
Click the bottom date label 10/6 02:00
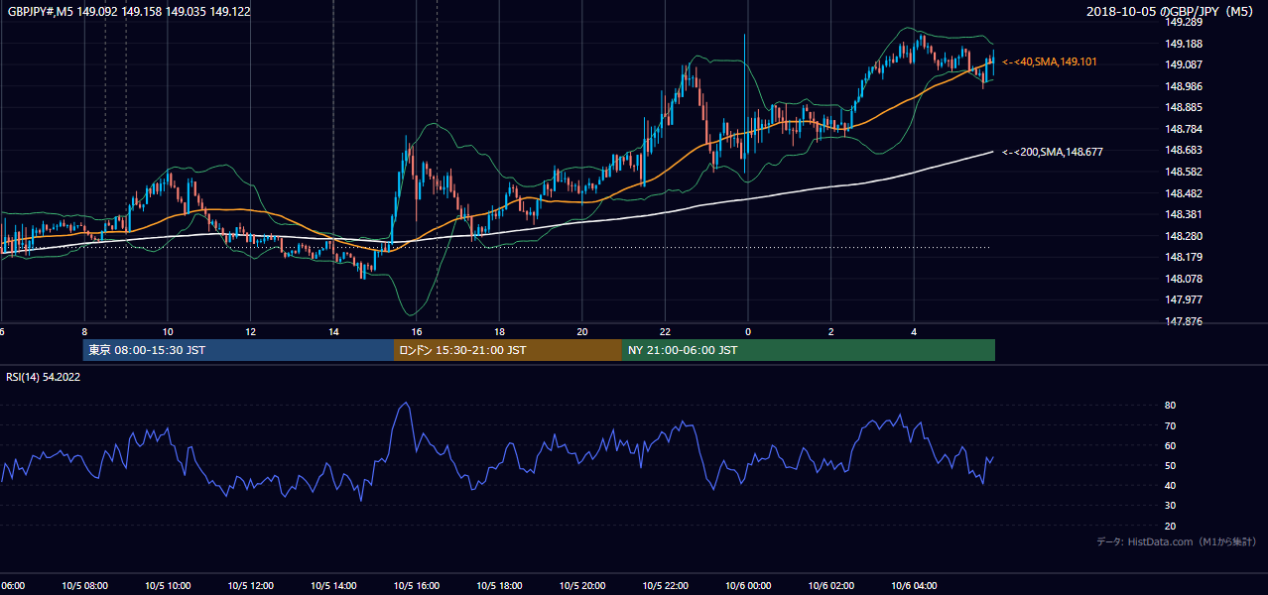(830, 585)
